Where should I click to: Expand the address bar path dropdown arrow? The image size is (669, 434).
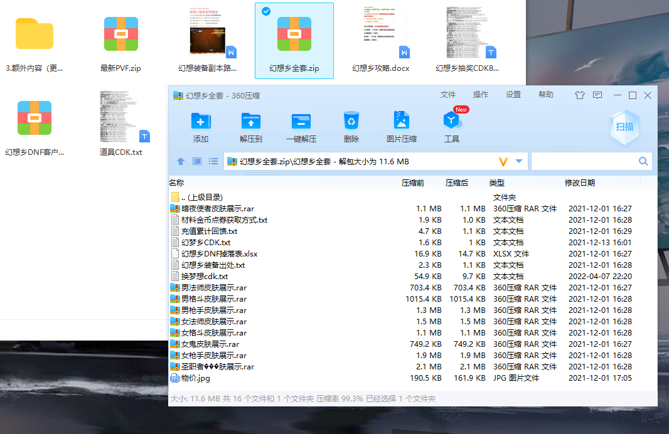(519, 161)
